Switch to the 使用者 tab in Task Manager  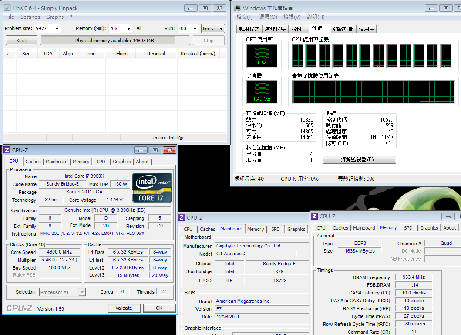[x=367, y=29]
